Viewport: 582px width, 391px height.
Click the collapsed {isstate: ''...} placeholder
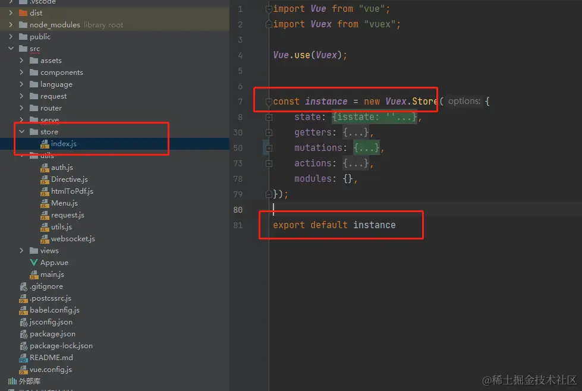374,117
